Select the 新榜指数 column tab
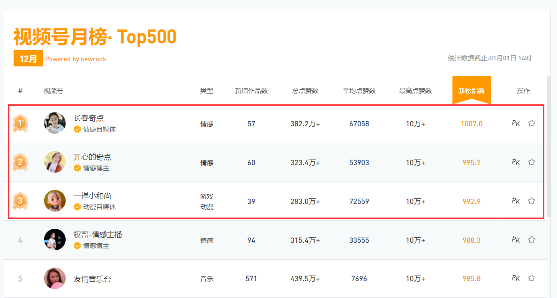The image size is (557, 298). [x=471, y=91]
